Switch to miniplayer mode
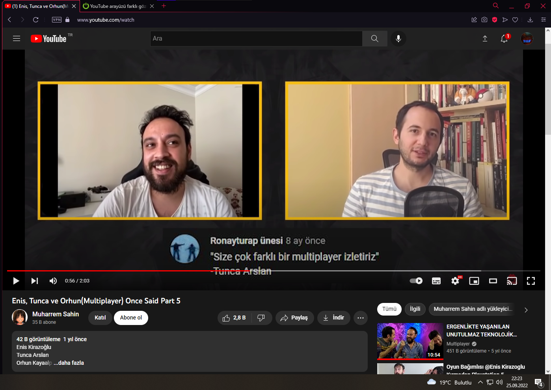 coord(474,281)
